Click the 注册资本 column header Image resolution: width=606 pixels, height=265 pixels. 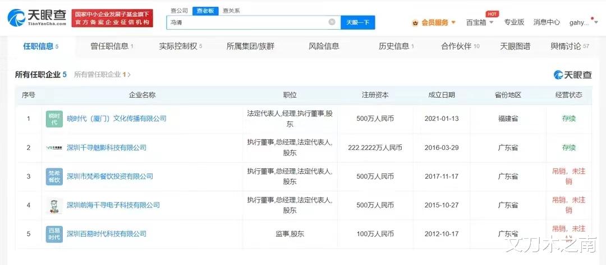click(375, 94)
